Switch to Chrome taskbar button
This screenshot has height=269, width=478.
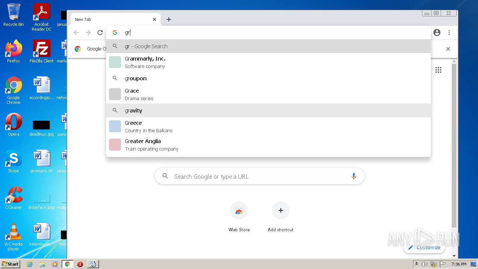coord(68,264)
